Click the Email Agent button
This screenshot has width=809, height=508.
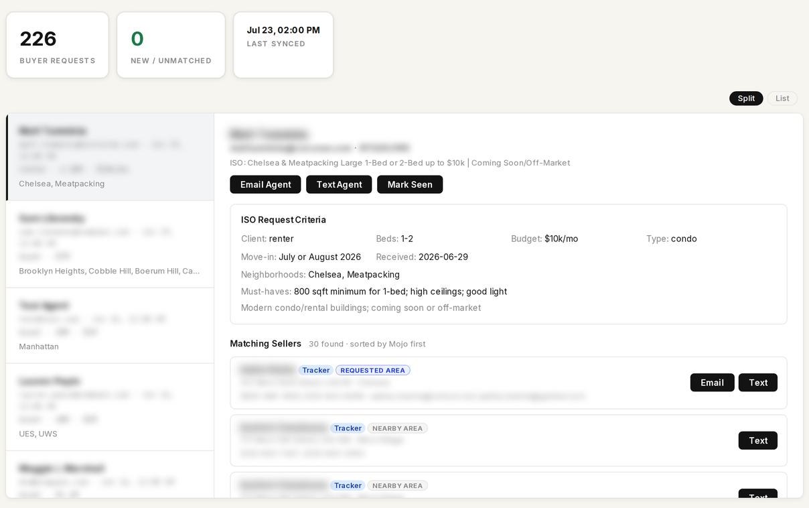point(266,184)
